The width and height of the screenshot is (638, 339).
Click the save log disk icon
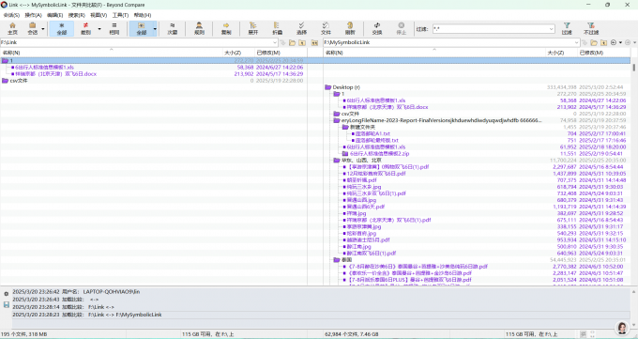click(7, 304)
